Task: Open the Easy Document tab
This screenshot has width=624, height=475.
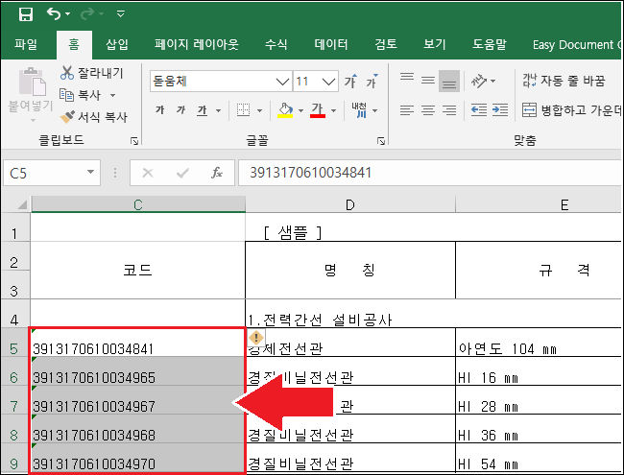Action: coord(577,44)
